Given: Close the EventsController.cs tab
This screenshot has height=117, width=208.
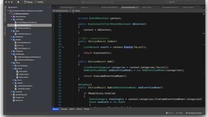Looking at the screenshot, I should [138, 7].
